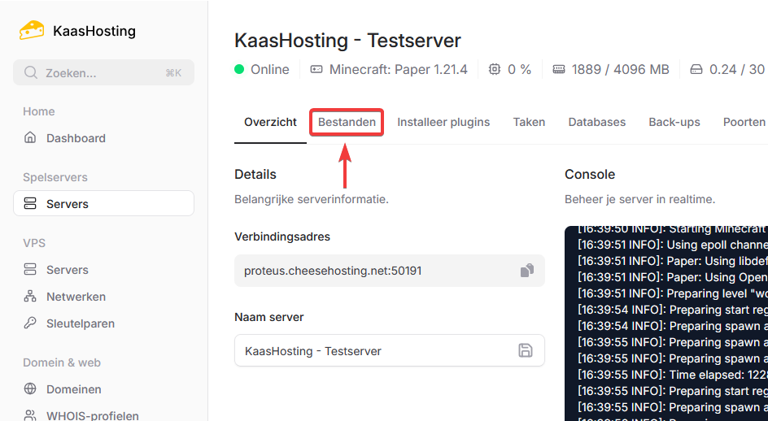
Task: Switch to Installeer plugins tab
Action: [x=443, y=122]
